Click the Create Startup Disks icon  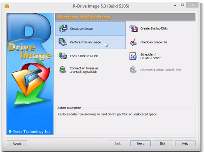tap(133, 28)
